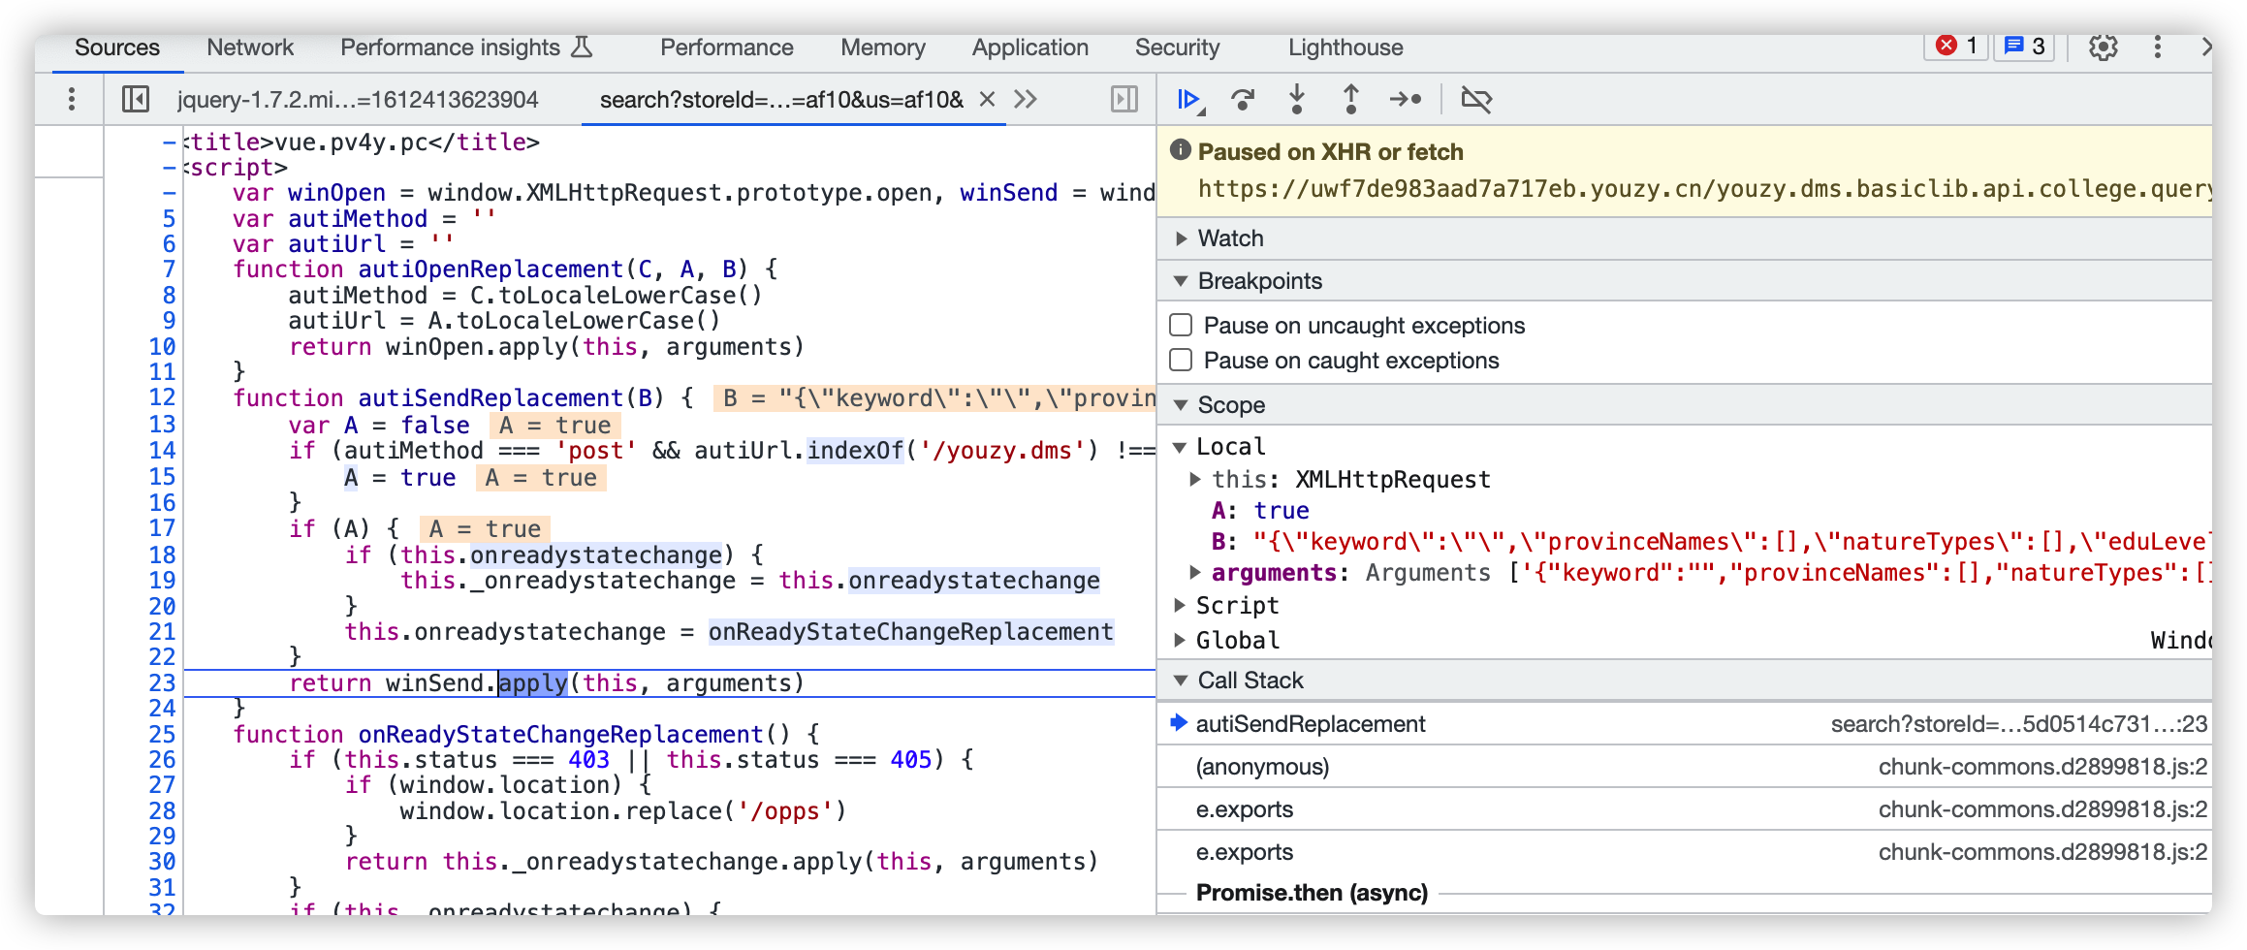The image size is (2247, 950).
Task: Click onReadyStateChangeReplacement on line 21
Action: click(x=911, y=632)
